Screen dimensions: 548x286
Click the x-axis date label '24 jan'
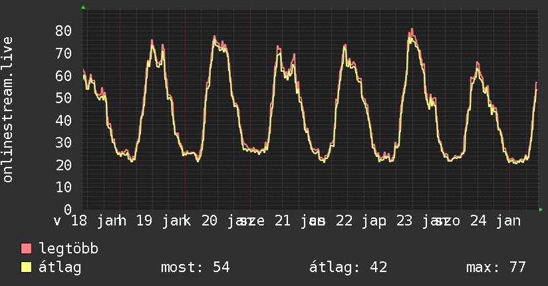tap(495, 221)
